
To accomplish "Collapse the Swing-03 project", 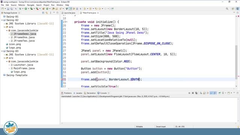I will point(2,51).
